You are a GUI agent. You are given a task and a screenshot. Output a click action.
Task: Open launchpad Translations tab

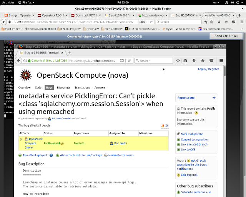point(82,87)
